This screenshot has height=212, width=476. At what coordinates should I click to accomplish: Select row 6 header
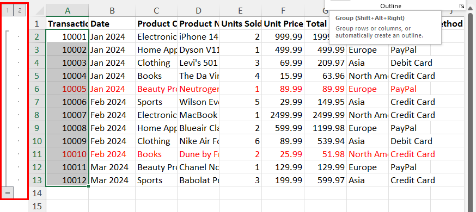pyautogui.click(x=37, y=89)
